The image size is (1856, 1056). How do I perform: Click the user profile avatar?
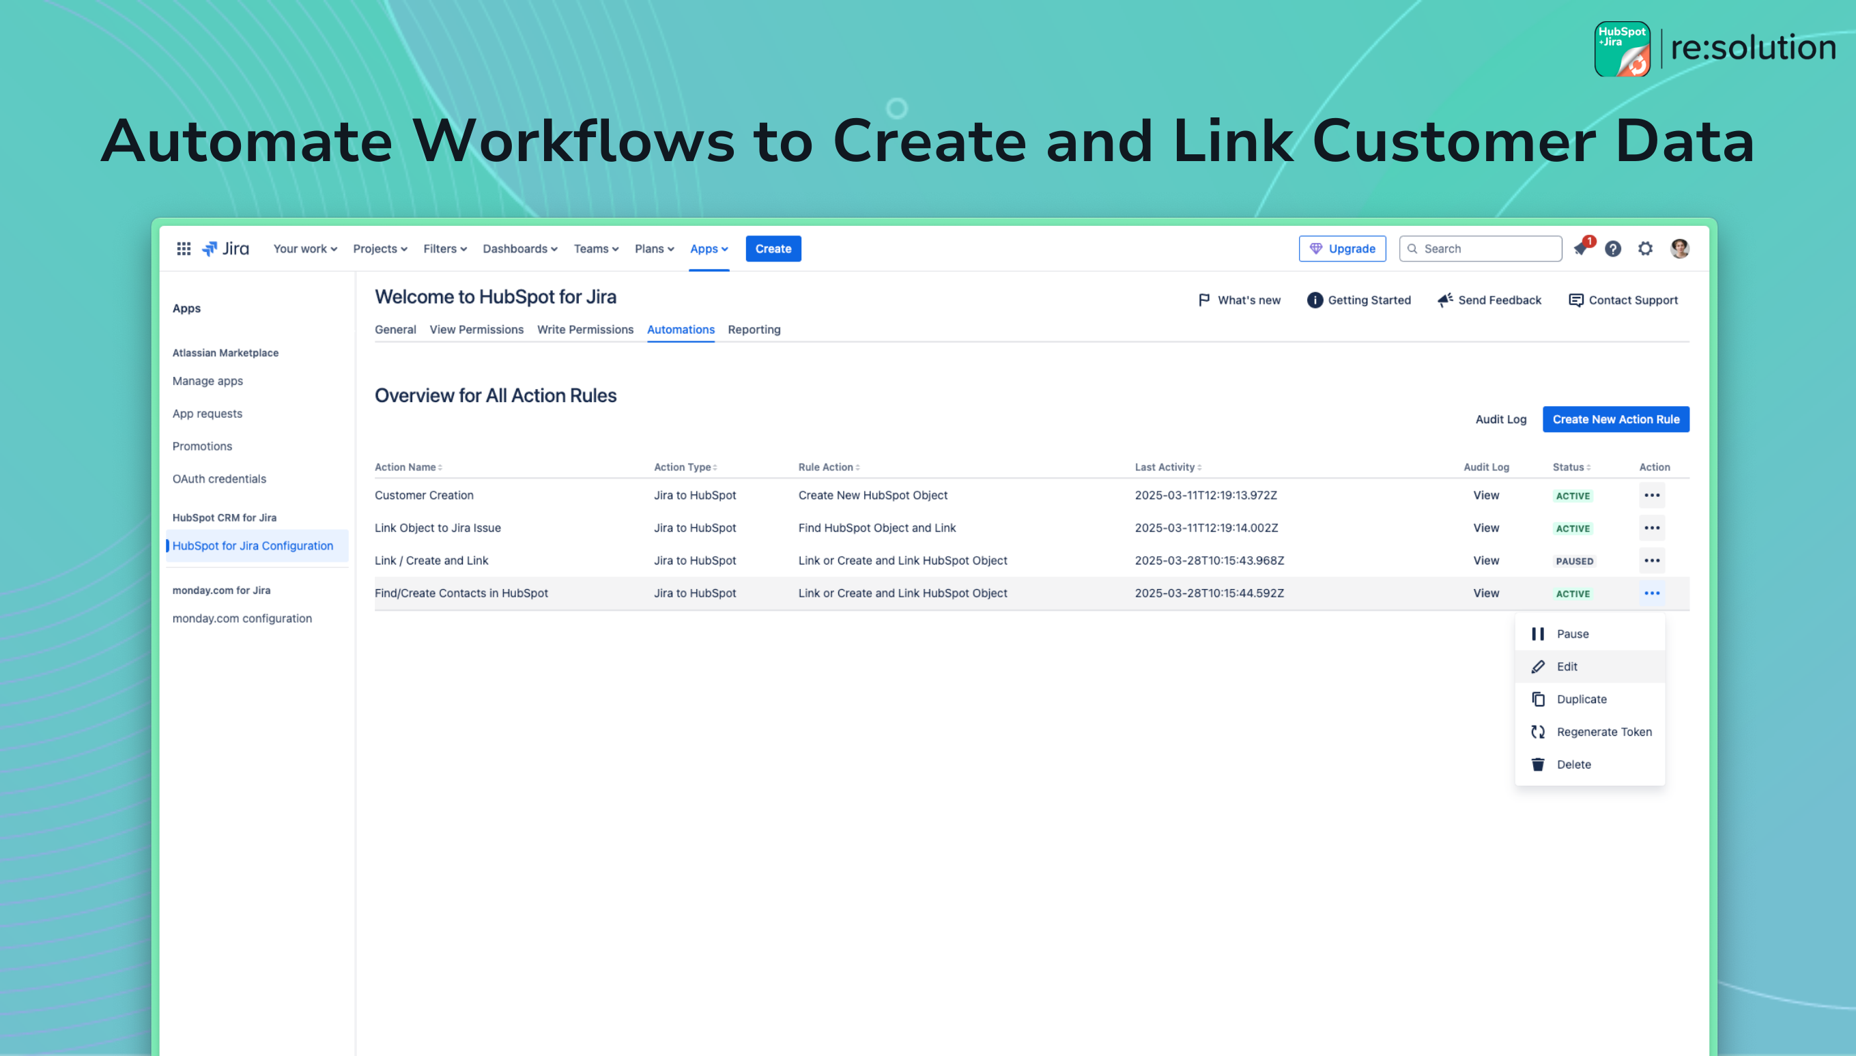pos(1679,248)
